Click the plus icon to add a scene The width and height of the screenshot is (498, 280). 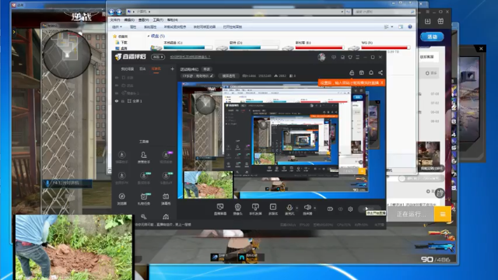tap(172, 68)
